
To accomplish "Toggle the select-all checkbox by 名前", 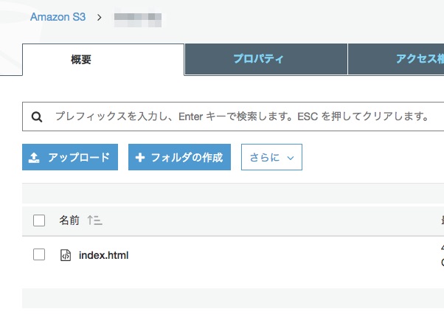I will coord(39,220).
